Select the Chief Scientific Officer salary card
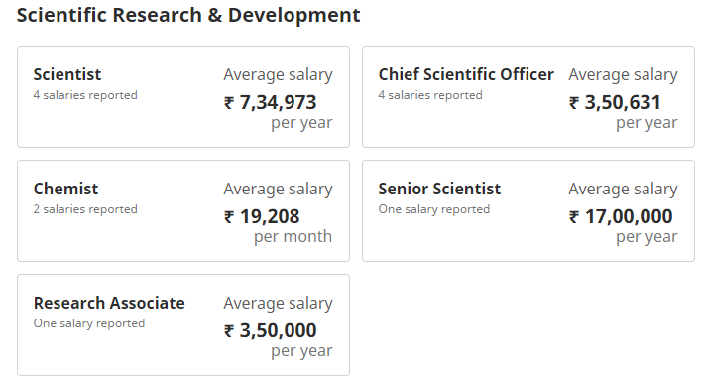704x383 pixels. (x=528, y=96)
